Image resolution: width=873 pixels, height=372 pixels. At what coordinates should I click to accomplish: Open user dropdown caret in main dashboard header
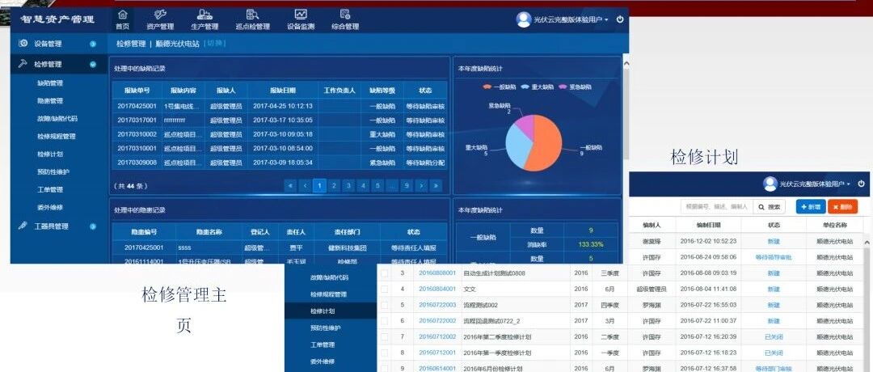tap(607, 20)
